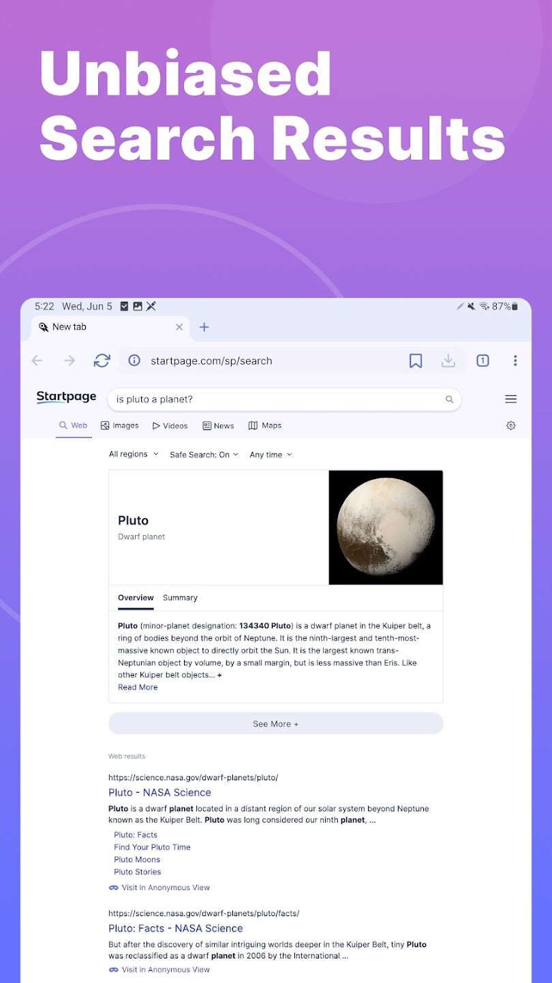Click the anonymous mask icon under Pluto: Facts result
This screenshot has height=983, width=552.
(113, 969)
